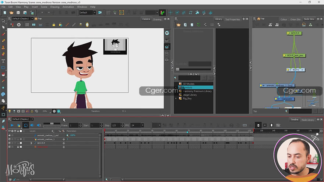
Task: Select Stage Library folder
Action: (x=190, y=95)
